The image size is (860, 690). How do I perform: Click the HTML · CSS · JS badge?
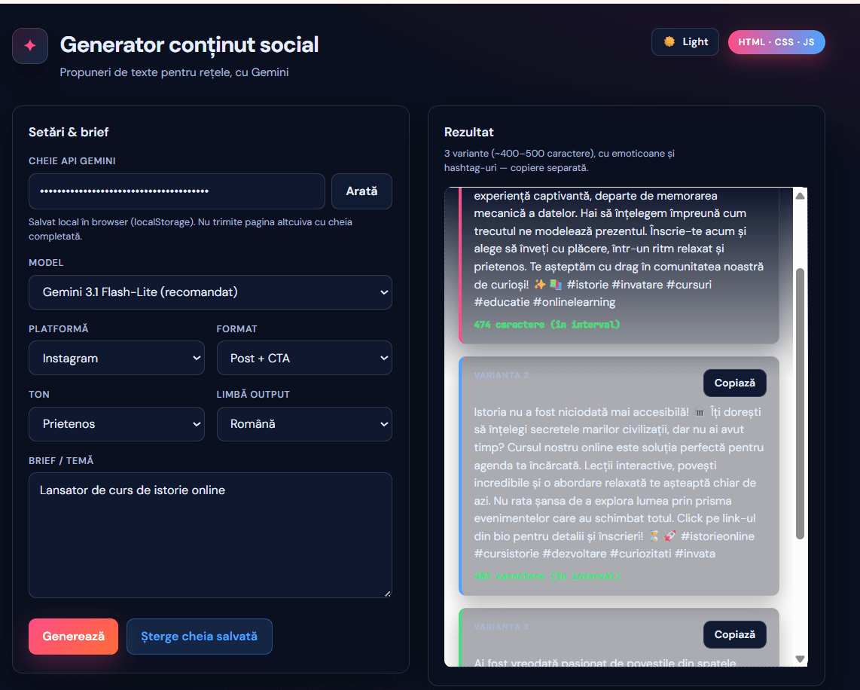(776, 42)
